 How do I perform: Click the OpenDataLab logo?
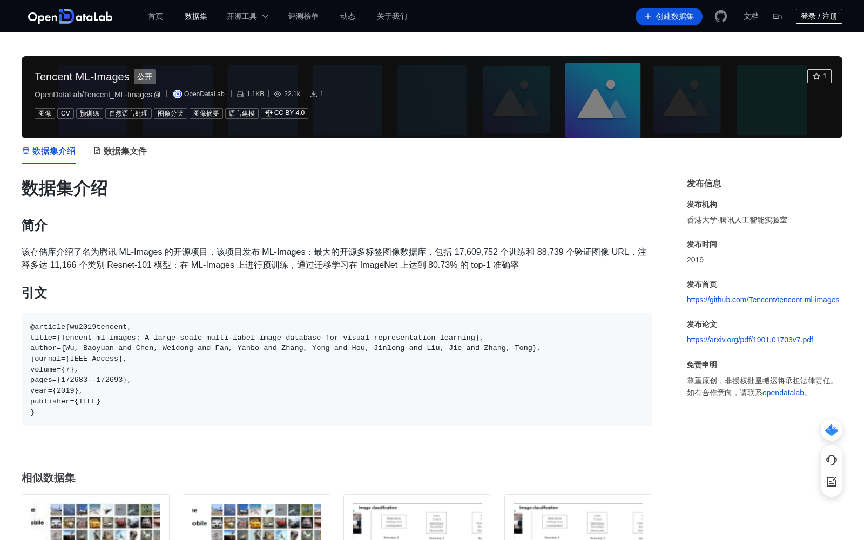coord(70,16)
